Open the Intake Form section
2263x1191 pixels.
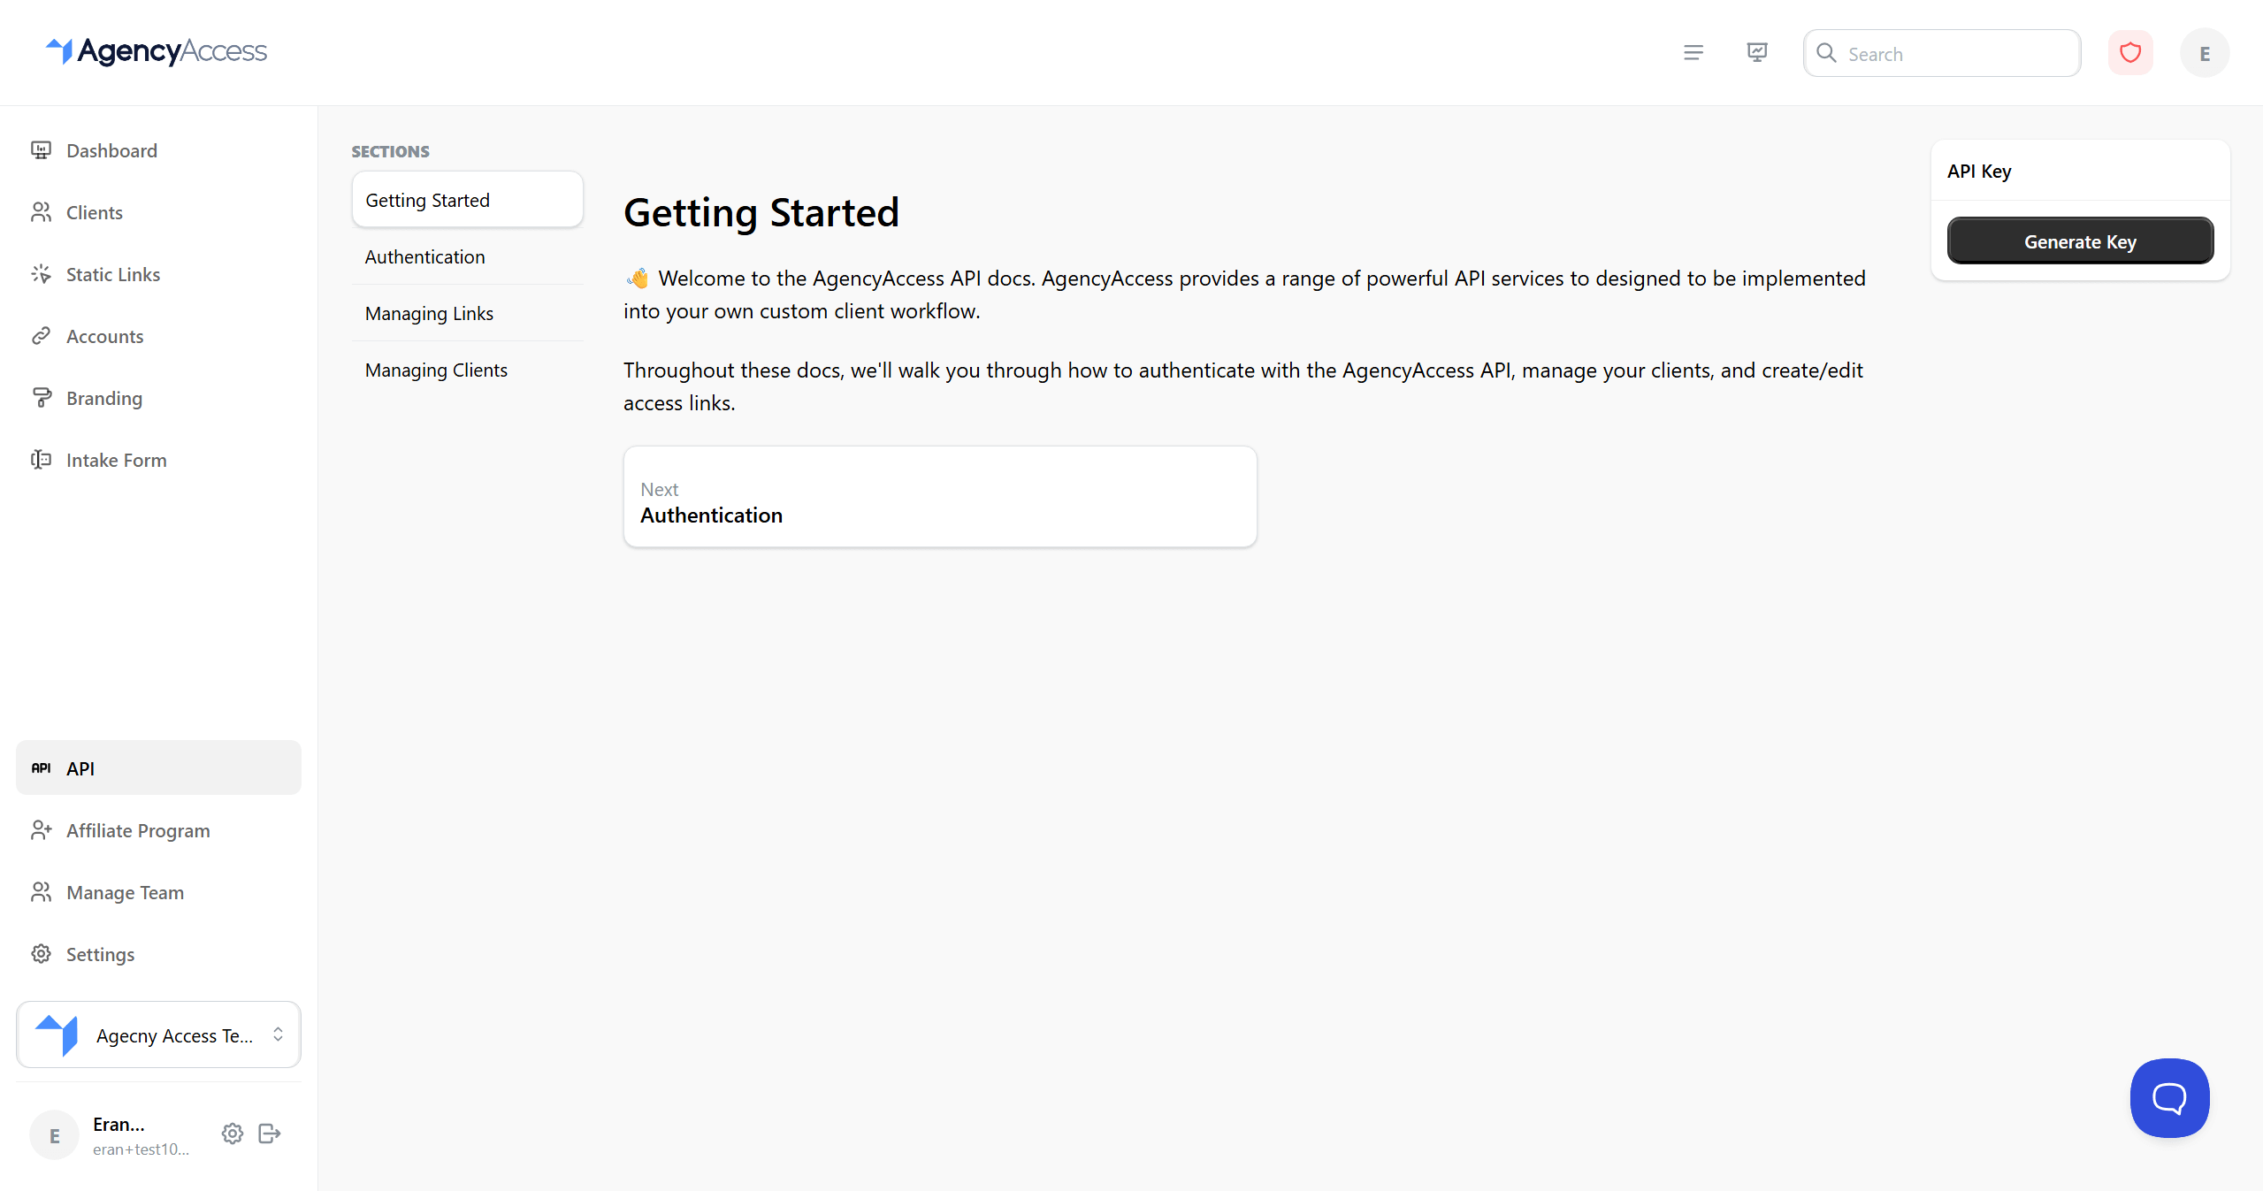[x=116, y=460]
